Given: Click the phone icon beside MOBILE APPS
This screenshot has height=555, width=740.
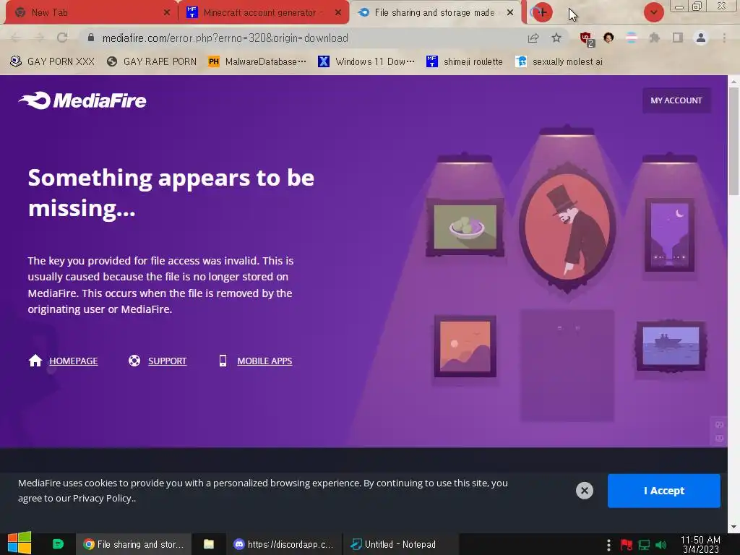Looking at the screenshot, I should coord(223,361).
